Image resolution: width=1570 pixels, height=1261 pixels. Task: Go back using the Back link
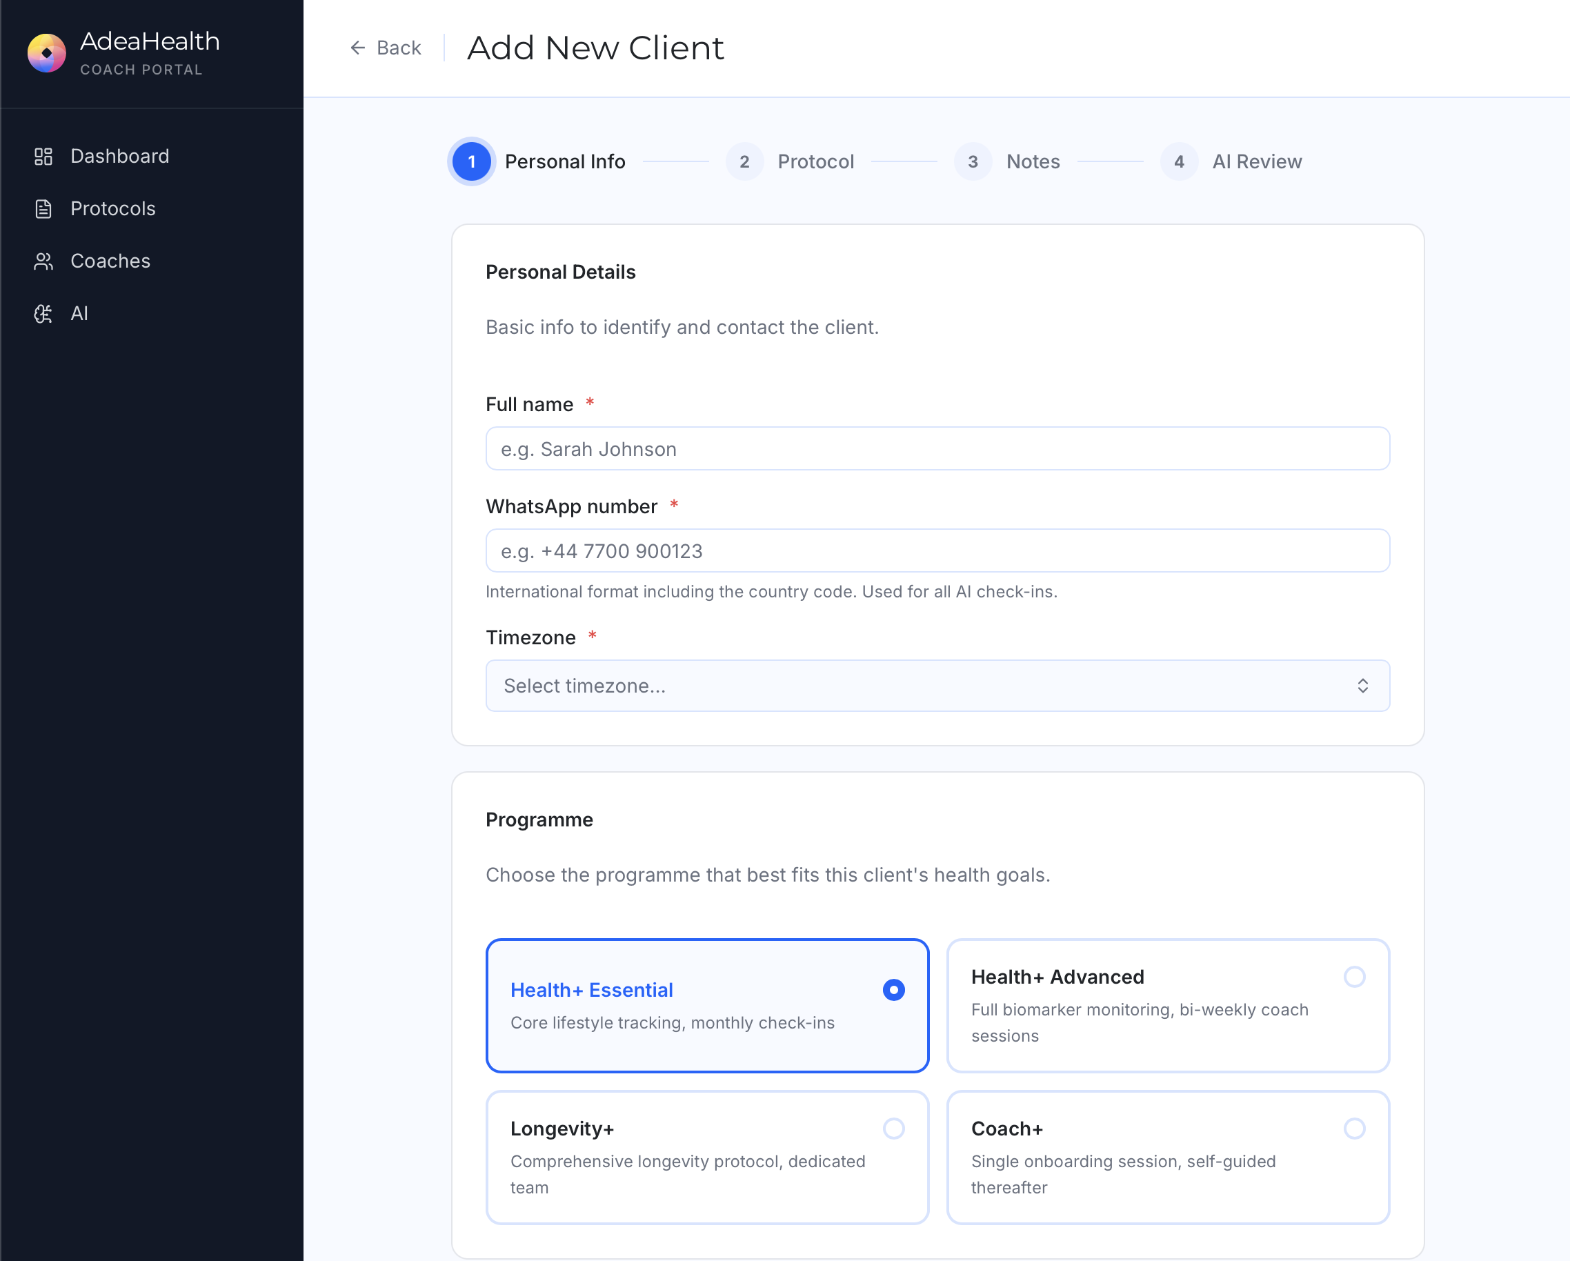coord(386,48)
